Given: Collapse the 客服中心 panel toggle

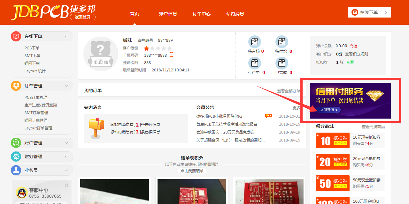Looking at the screenshot, I should pyautogui.click(x=66, y=185).
